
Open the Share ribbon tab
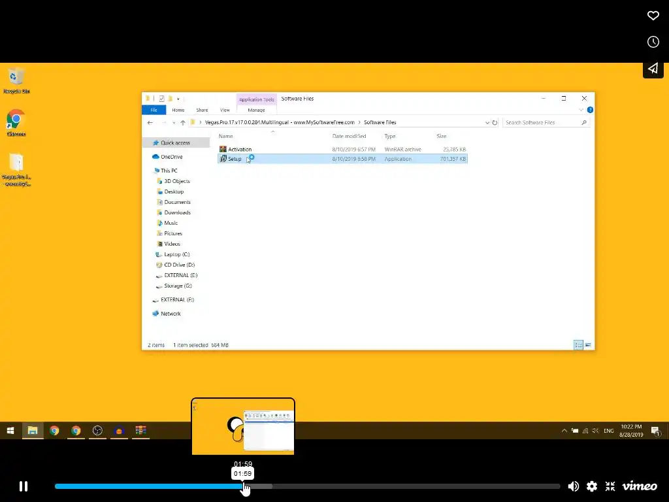202,110
